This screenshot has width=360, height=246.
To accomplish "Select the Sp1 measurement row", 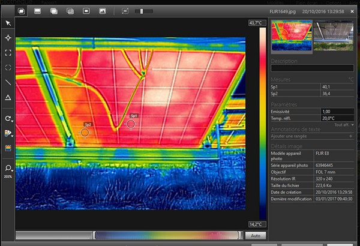I will (x=312, y=87).
